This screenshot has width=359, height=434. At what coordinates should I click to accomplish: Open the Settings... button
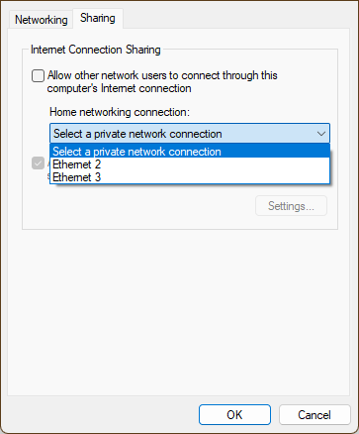[291, 206]
